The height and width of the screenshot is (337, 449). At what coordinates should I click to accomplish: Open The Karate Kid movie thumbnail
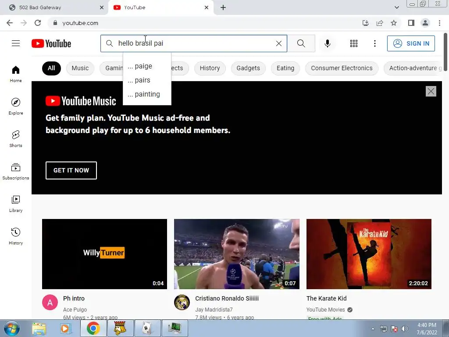point(369,254)
